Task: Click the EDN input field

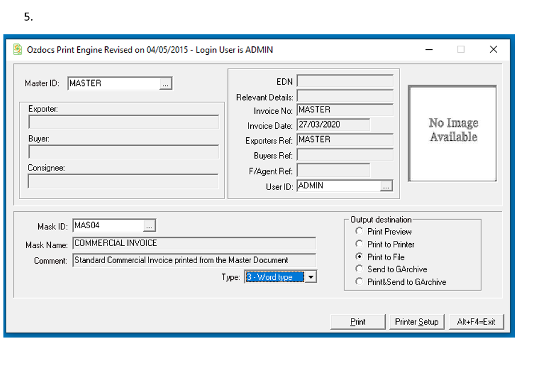Action: point(345,81)
